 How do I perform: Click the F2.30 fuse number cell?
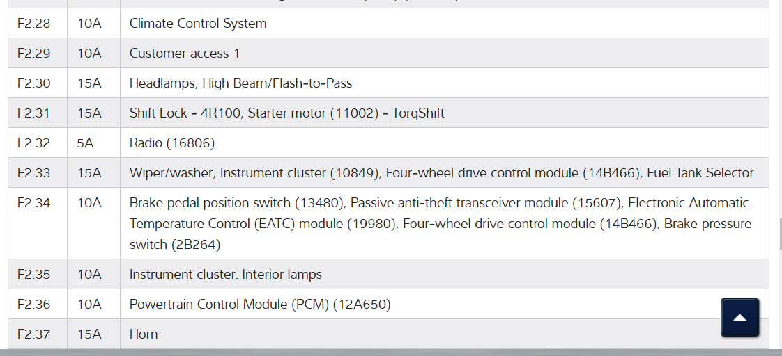point(34,83)
